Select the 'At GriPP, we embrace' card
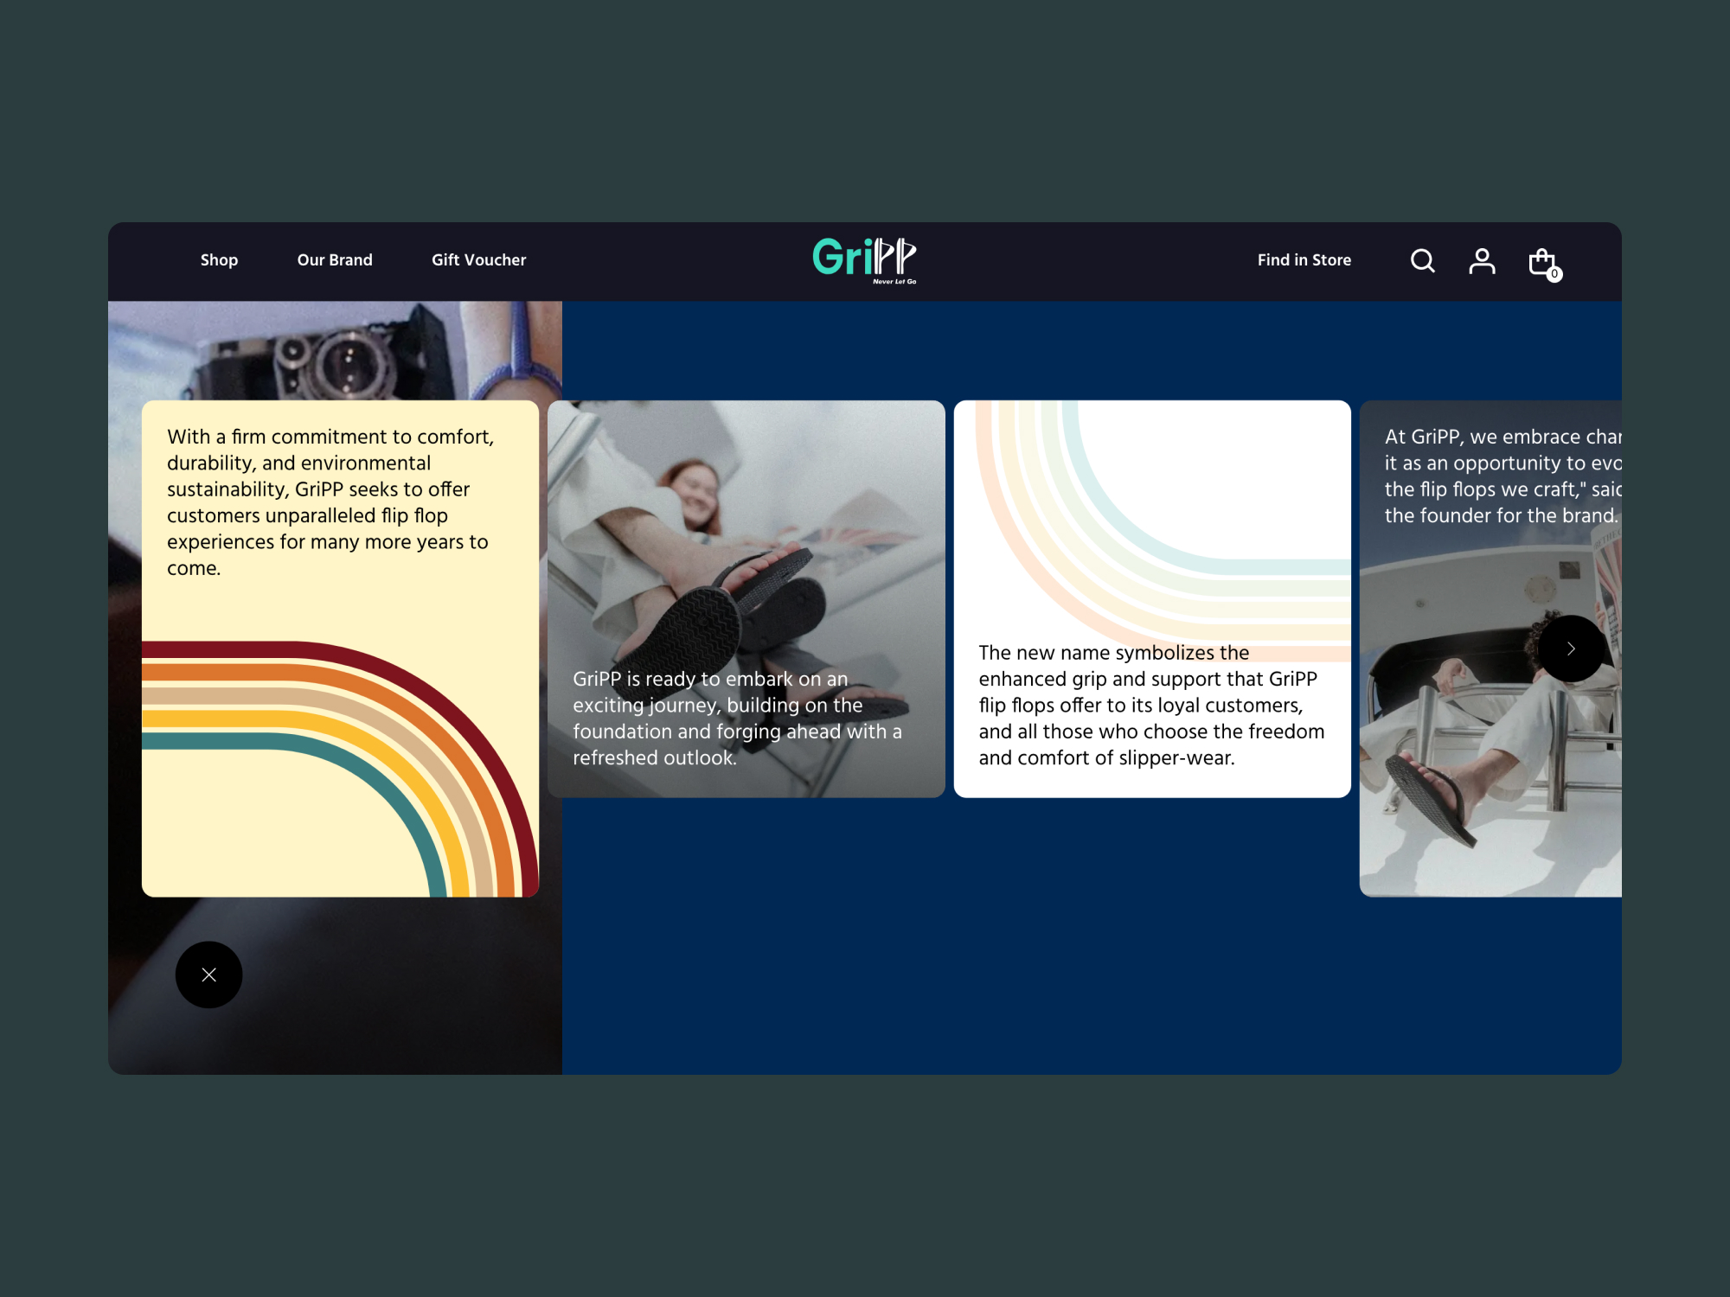The width and height of the screenshot is (1730, 1297). (1490, 648)
